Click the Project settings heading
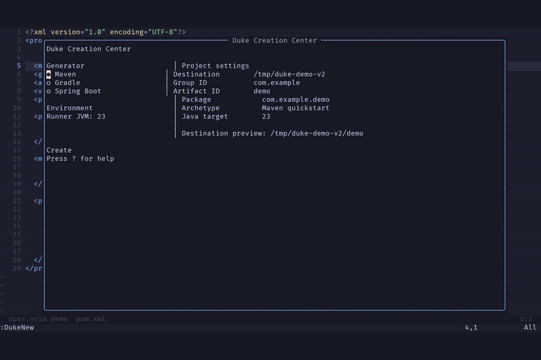This screenshot has width=541, height=360. point(215,66)
